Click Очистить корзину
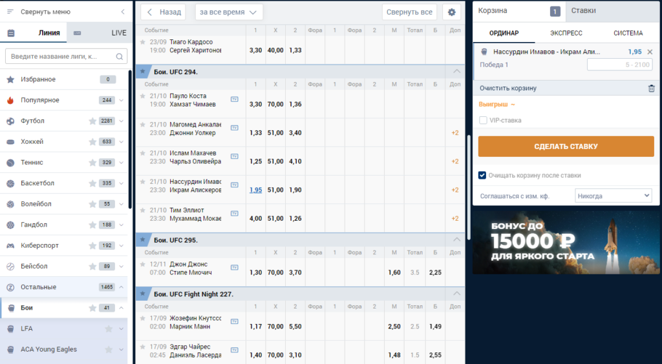Image resolution: width=662 pixels, height=364 pixels. (508, 88)
